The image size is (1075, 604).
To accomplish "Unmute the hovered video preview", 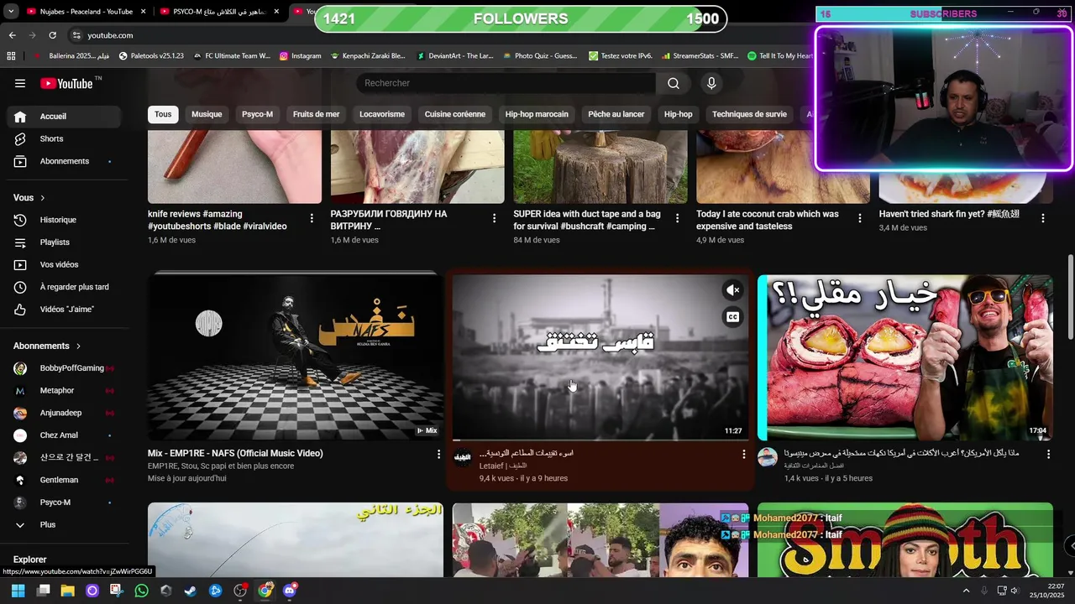I will point(732,290).
